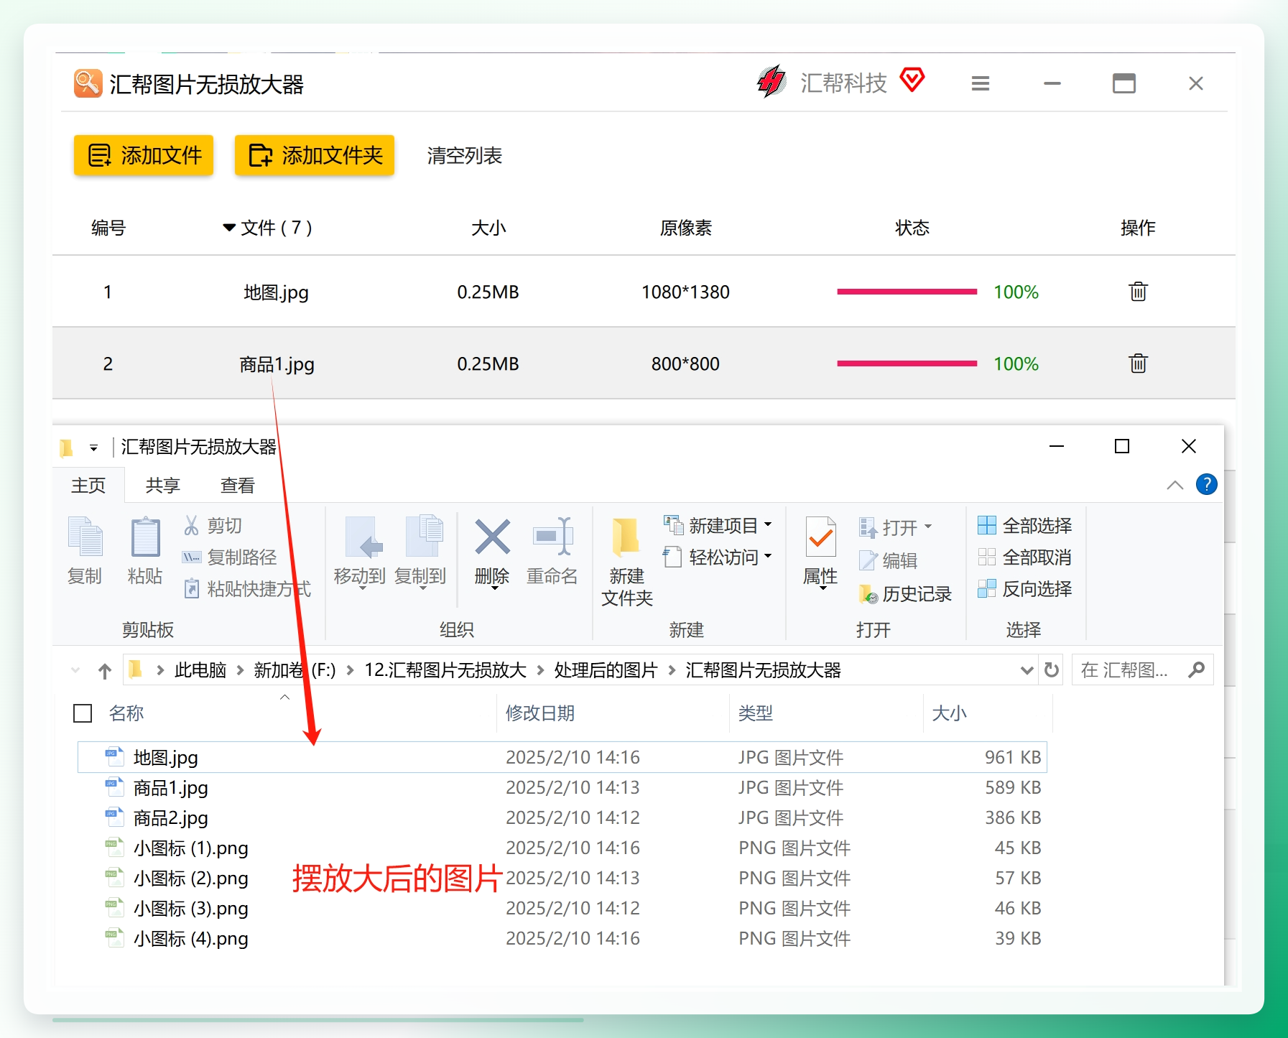1288x1038 pixels.
Task: Open the address bar history dropdown
Action: click(x=1027, y=670)
